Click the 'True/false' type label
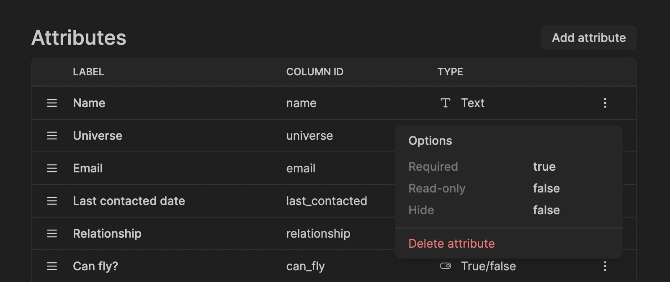The image size is (670, 282). click(x=489, y=266)
